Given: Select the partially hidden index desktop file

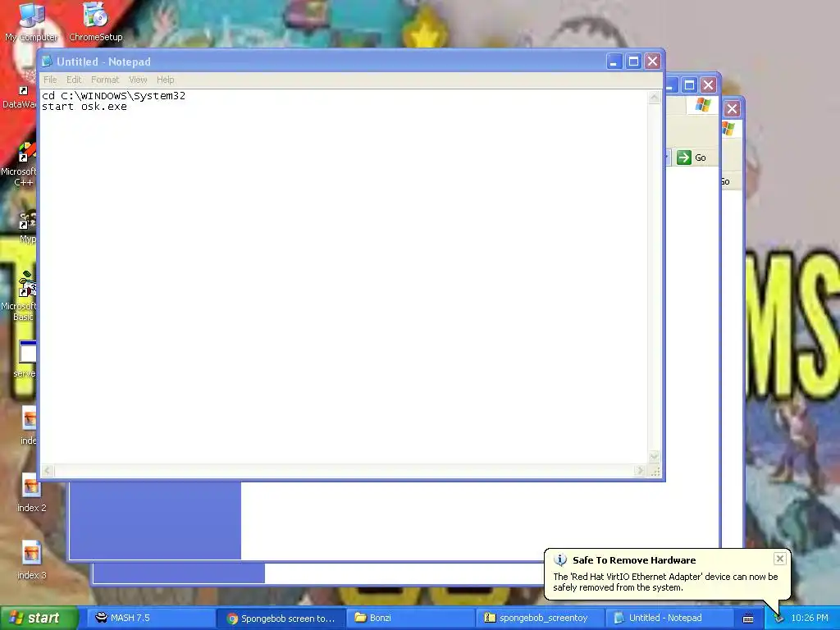Looking at the screenshot, I should pyautogui.click(x=29, y=426).
